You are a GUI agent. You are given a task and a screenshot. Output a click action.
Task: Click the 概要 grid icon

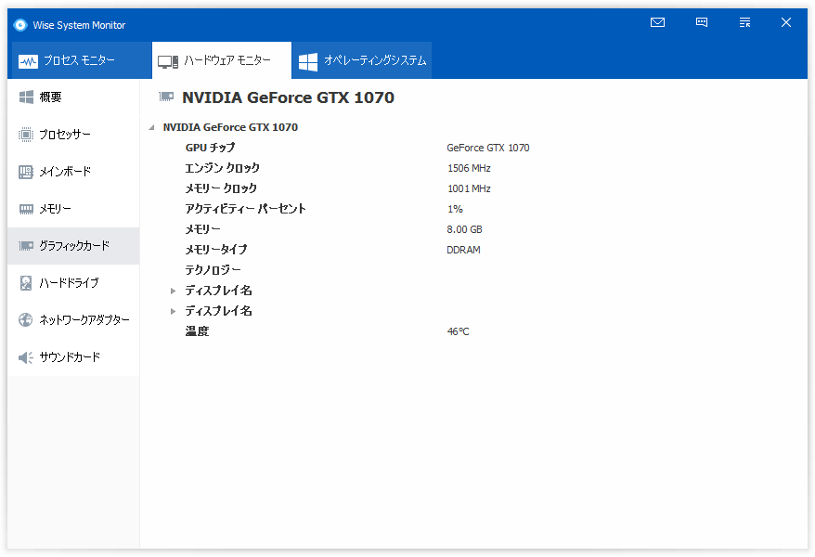[x=26, y=97]
